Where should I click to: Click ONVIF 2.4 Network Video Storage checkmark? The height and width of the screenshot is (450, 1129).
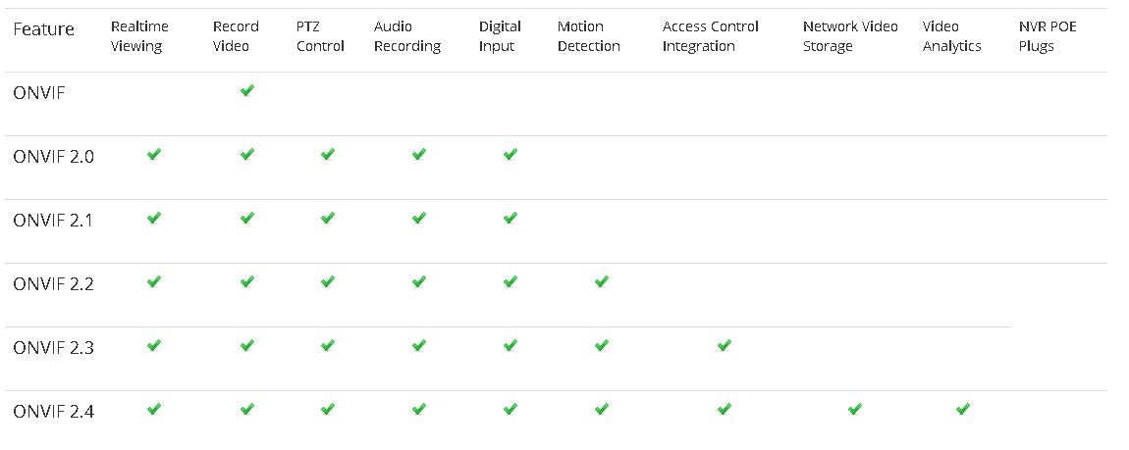[x=855, y=409]
